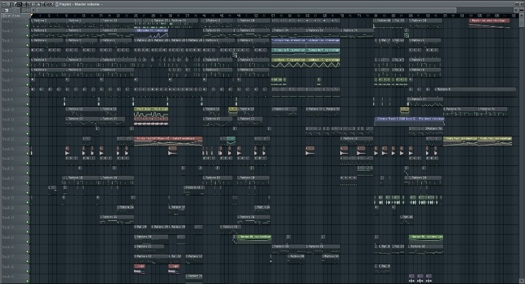525x284 pixels.
Task: Select the Playback tool
Action: coord(52,4)
